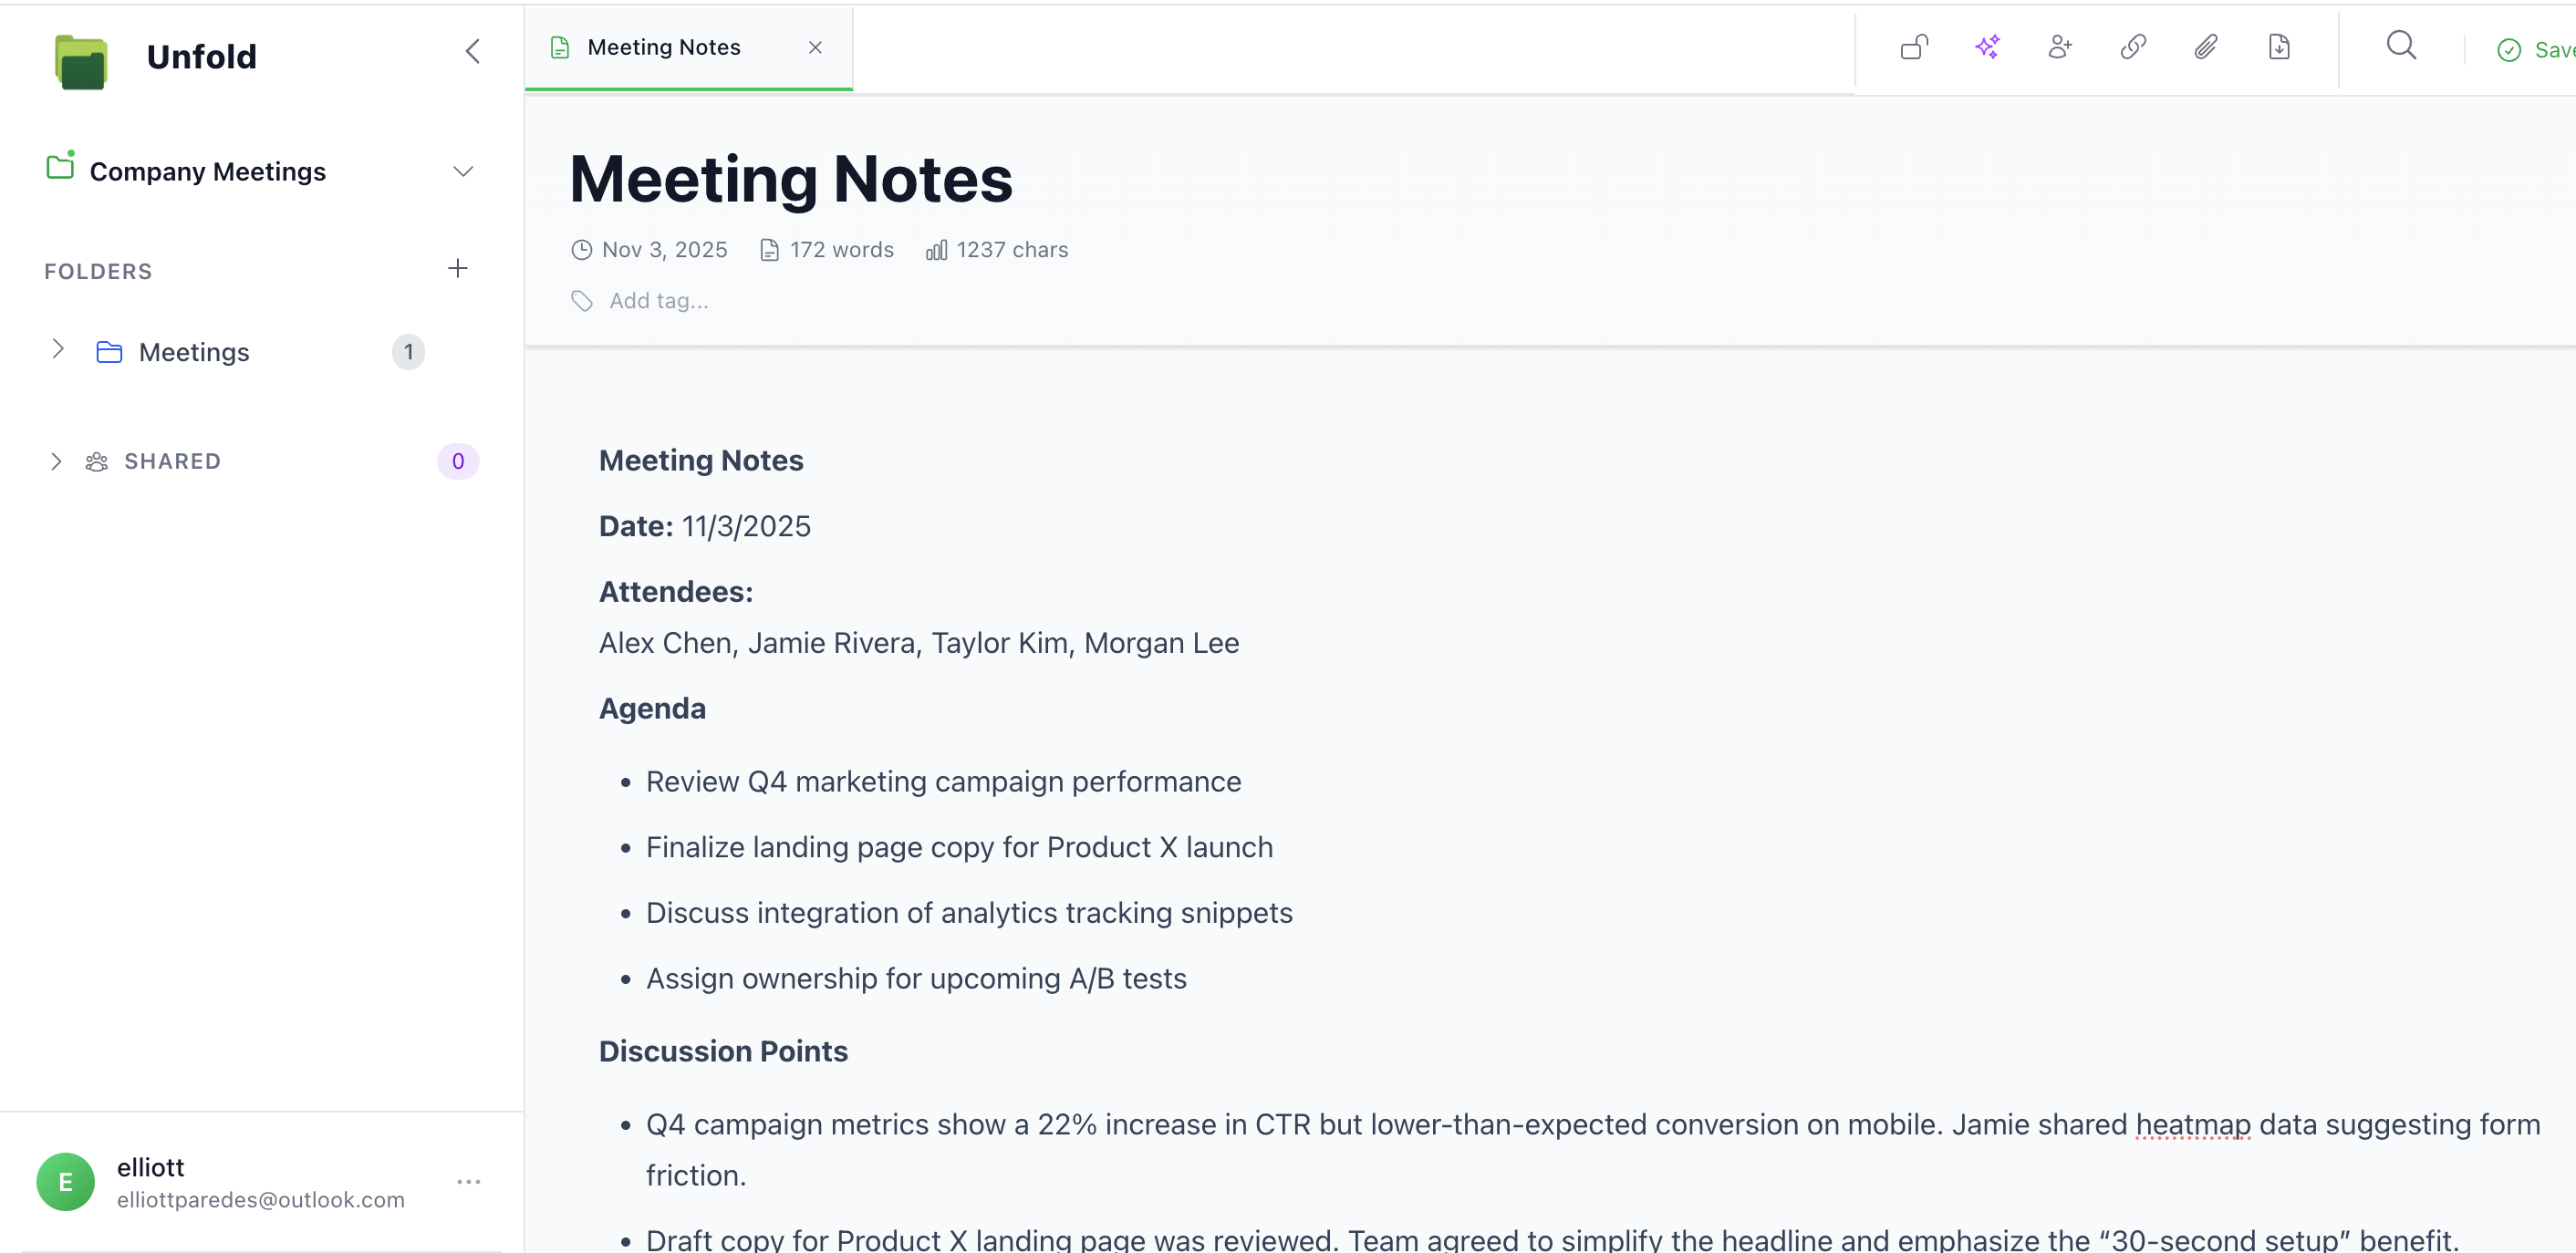The height and width of the screenshot is (1253, 2576).
Task: Expand the Meetings folder
Action: tap(57, 350)
